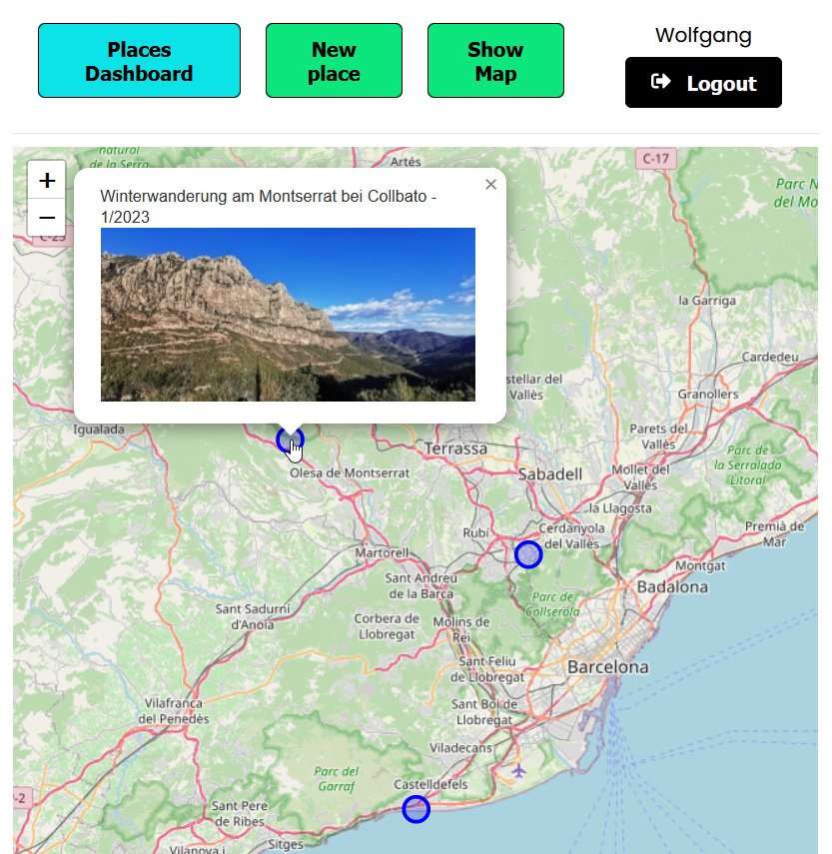Image resolution: width=832 pixels, height=854 pixels.
Task: Create a New place
Action: coord(334,61)
